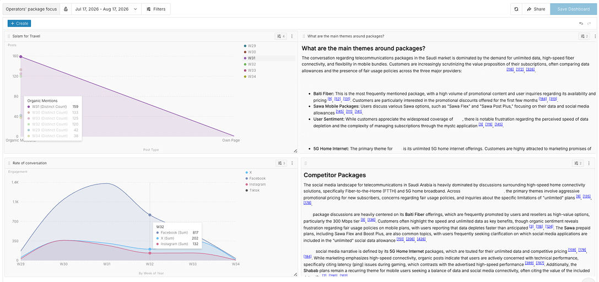Toggle W32 series in the legend
The height and width of the screenshot is (282, 599).
pos(250,64)
